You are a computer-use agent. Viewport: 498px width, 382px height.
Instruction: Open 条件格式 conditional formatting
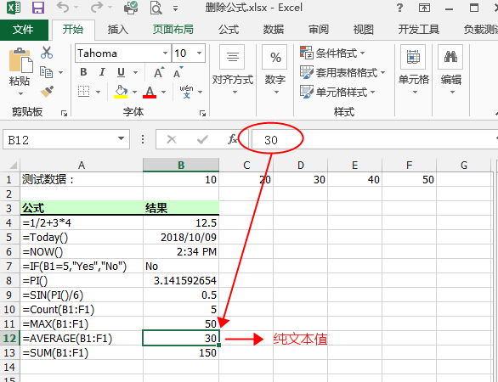[x=333, y=53]
